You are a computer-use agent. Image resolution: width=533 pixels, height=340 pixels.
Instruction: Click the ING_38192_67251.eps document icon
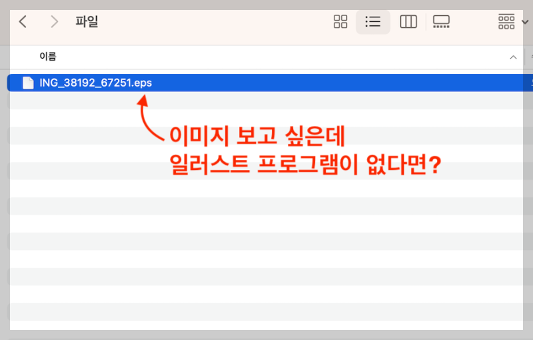28,83
